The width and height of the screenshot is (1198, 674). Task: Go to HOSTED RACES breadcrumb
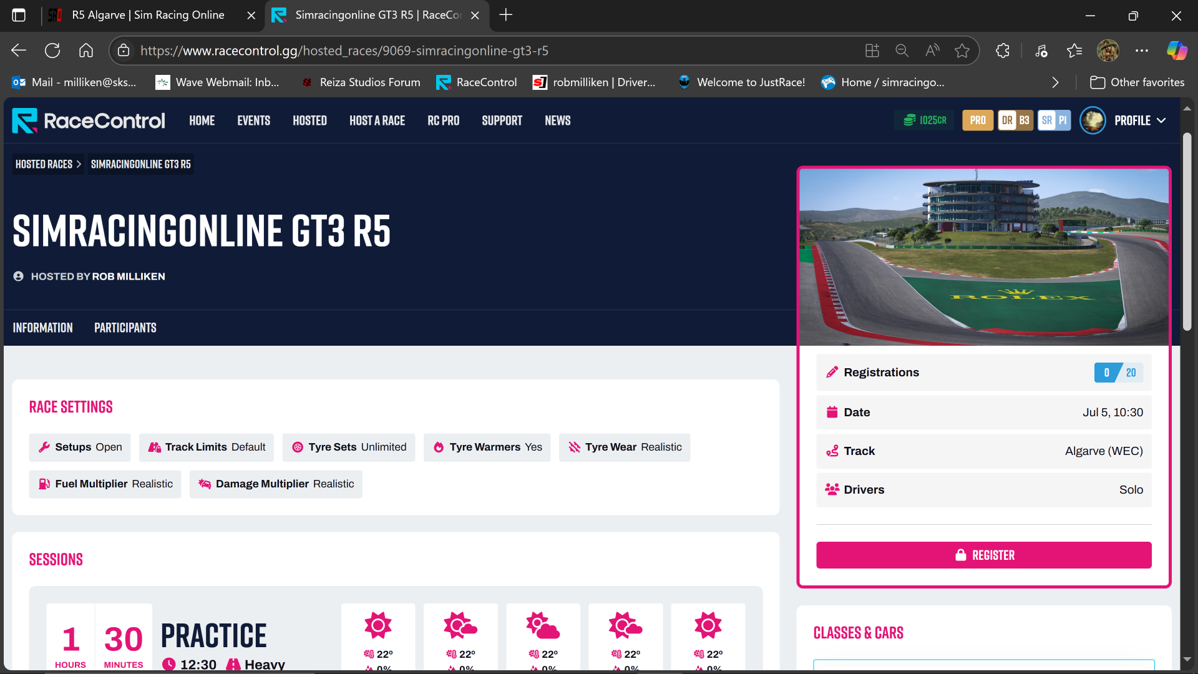click(44, 164)
